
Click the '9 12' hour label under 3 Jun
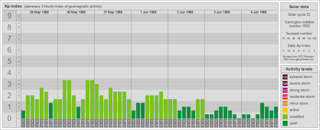point(221,123)
